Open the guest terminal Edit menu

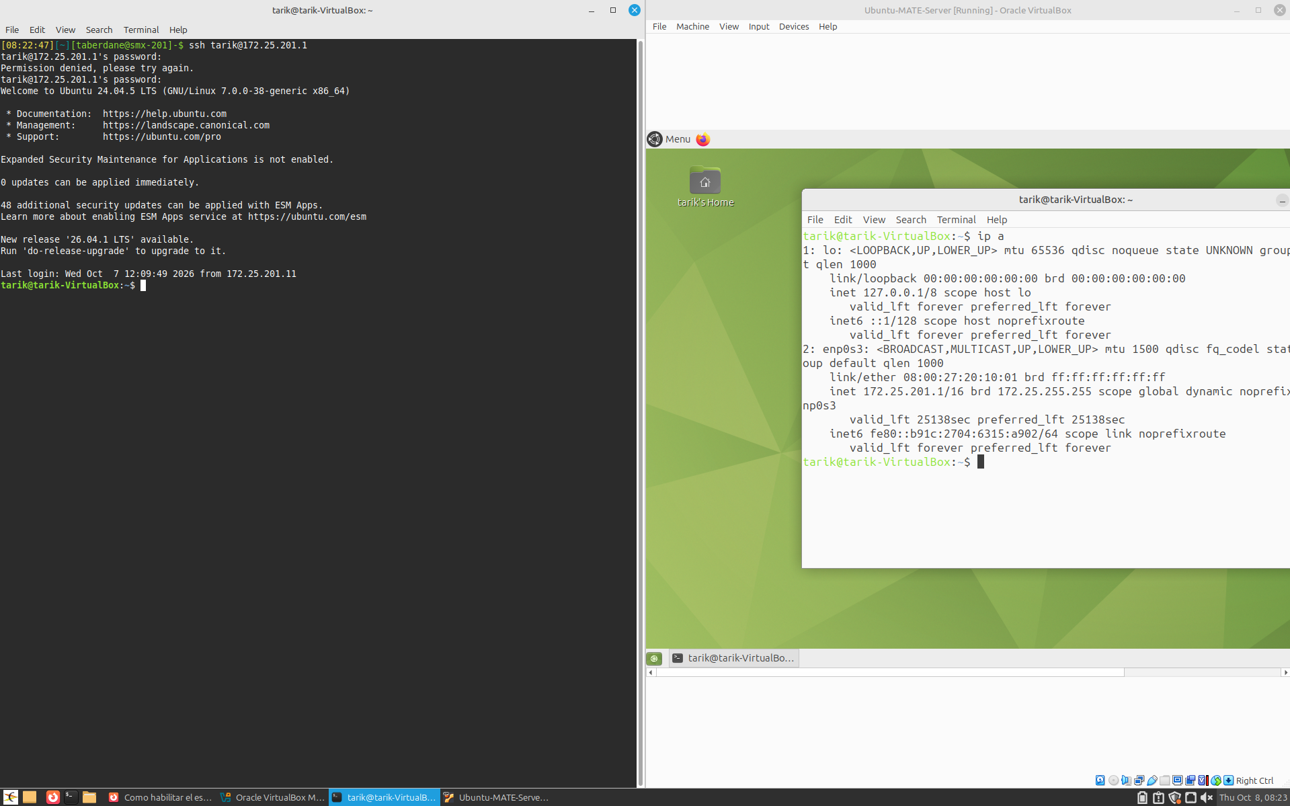843,220
